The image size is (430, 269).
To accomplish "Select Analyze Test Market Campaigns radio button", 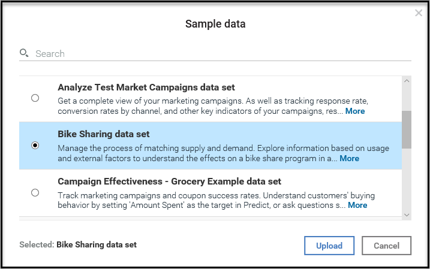I will [35, 98].
